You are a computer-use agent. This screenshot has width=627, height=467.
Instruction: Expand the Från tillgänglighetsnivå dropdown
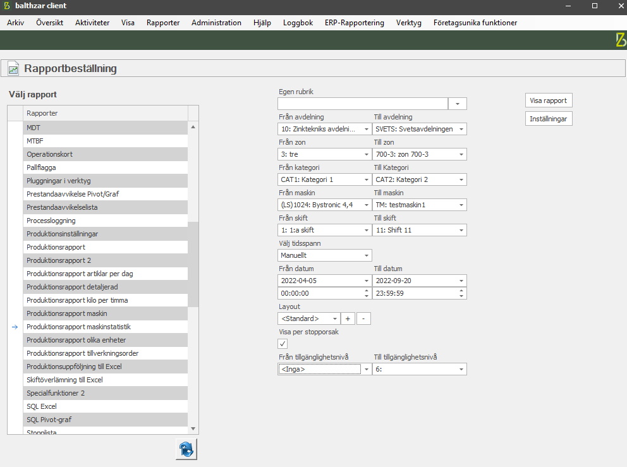click(x=367, y=369)
